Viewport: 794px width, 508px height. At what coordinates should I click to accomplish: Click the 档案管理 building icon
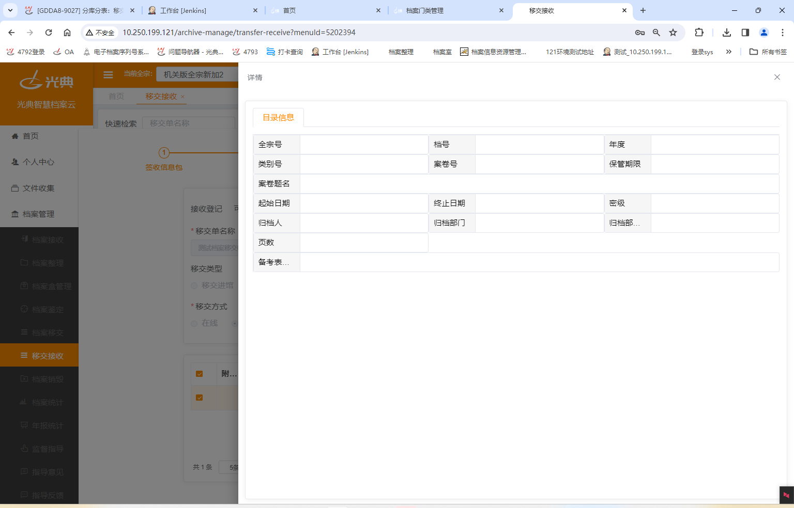click(x=15, y=214)
